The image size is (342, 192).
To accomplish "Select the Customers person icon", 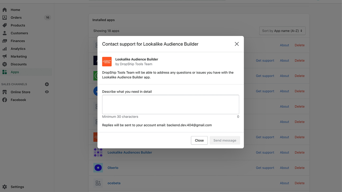I will tap(5, 33).
